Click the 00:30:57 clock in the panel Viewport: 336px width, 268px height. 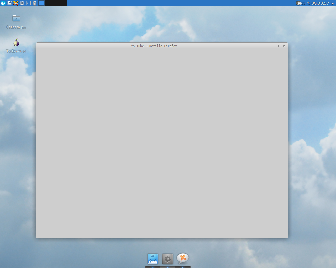(x=320, y=3)
